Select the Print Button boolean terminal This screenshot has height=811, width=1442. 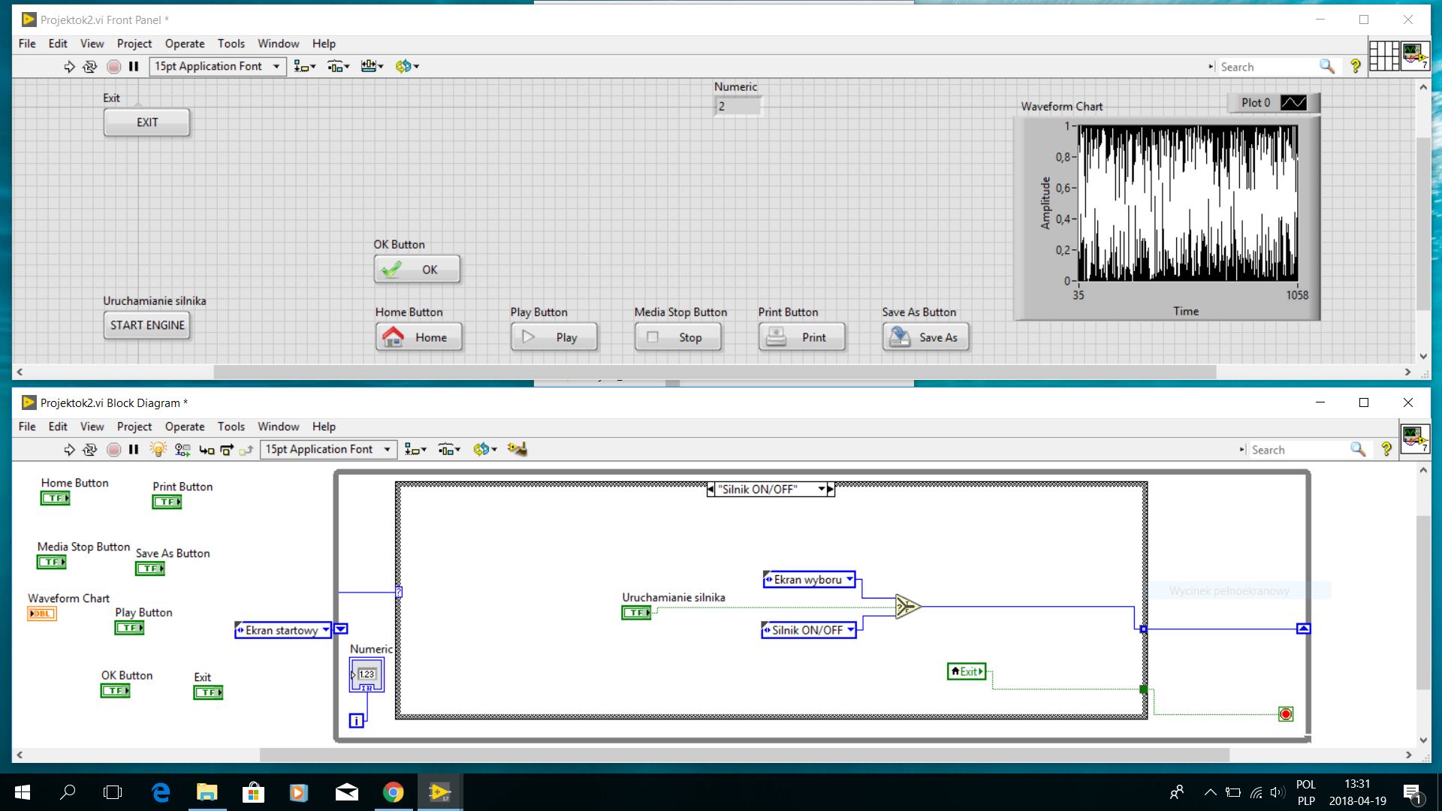[x=167, y=502]
